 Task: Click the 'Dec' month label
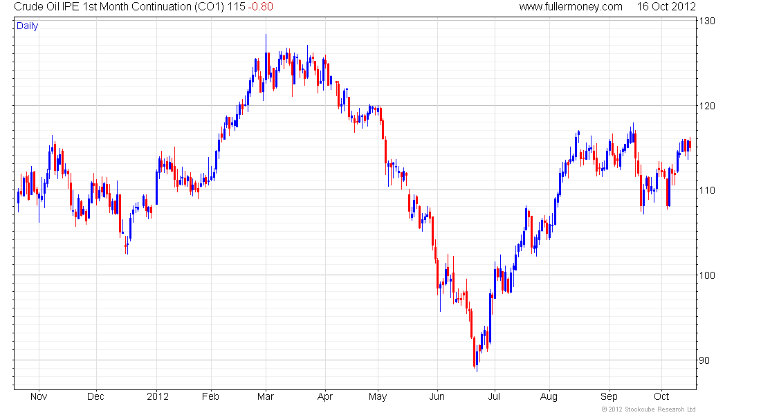[x=95, y=396]
